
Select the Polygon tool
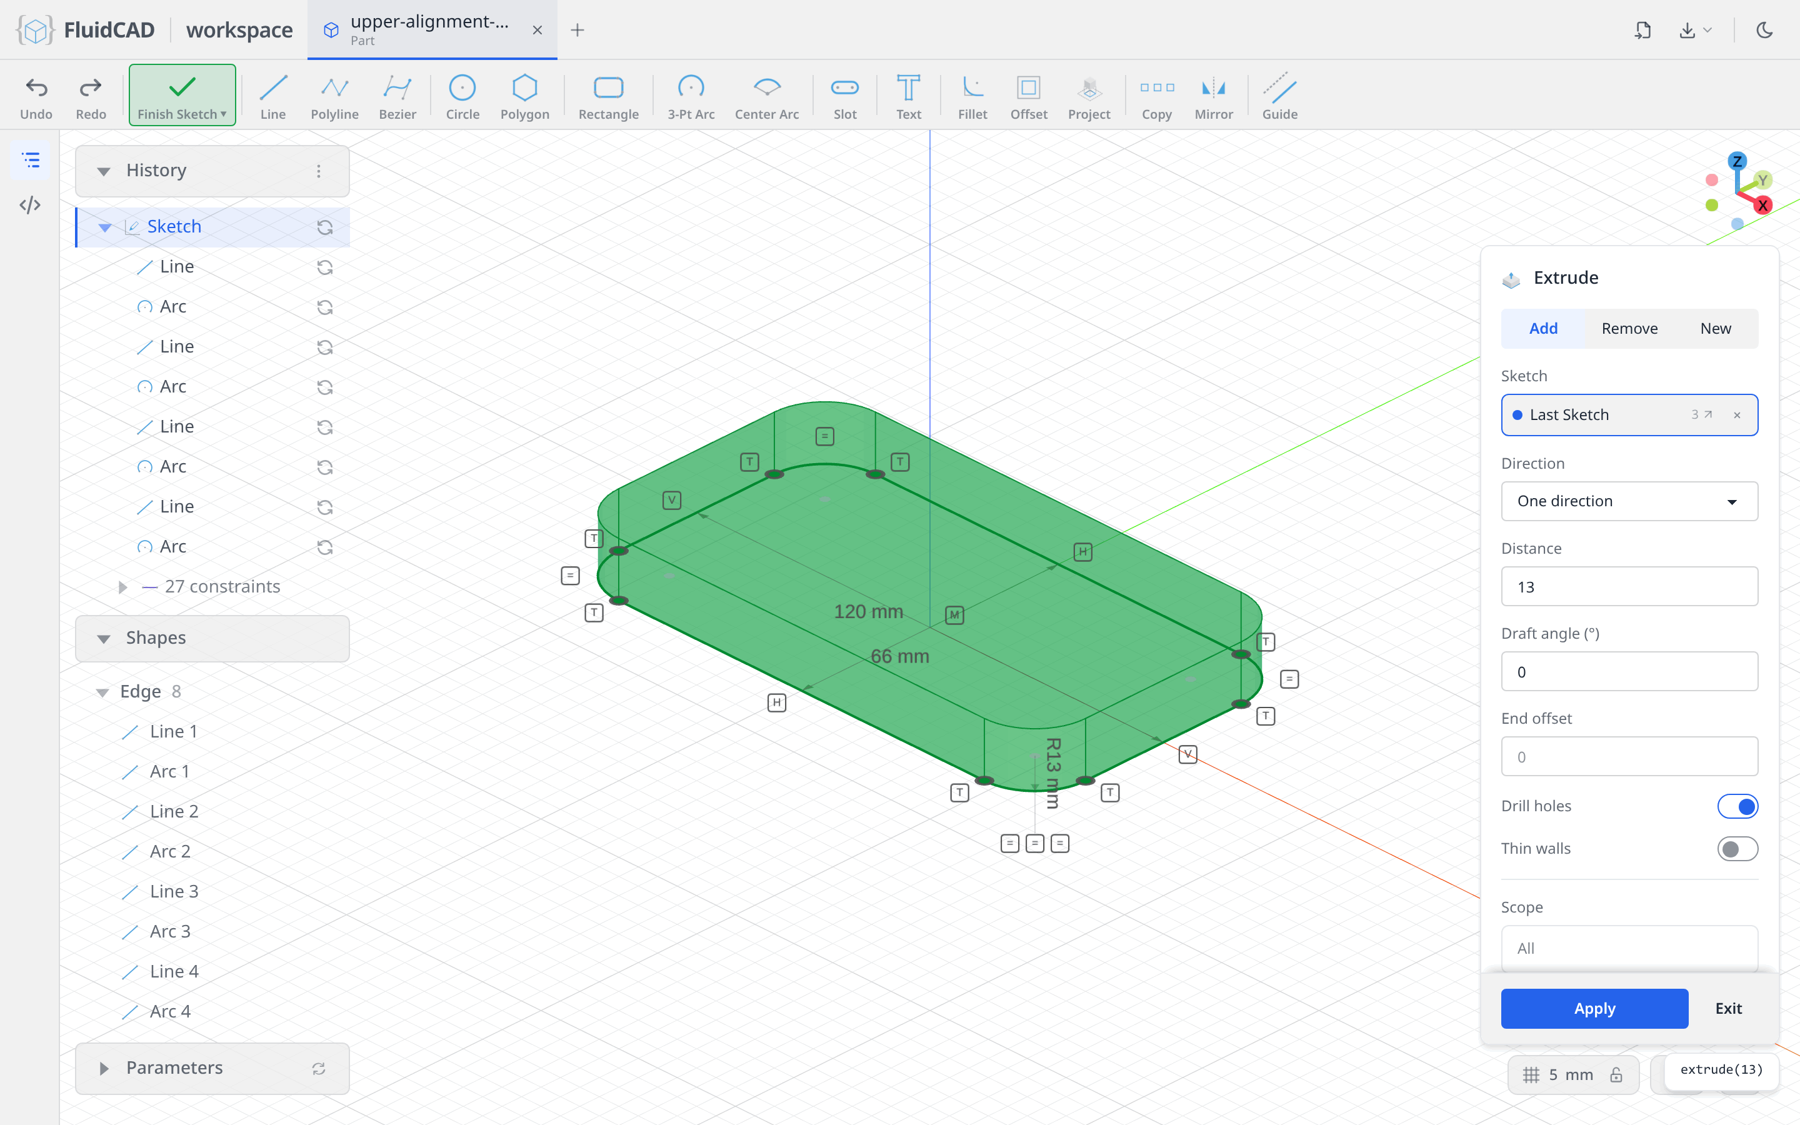pyautogui.click(x=525, y=97)
